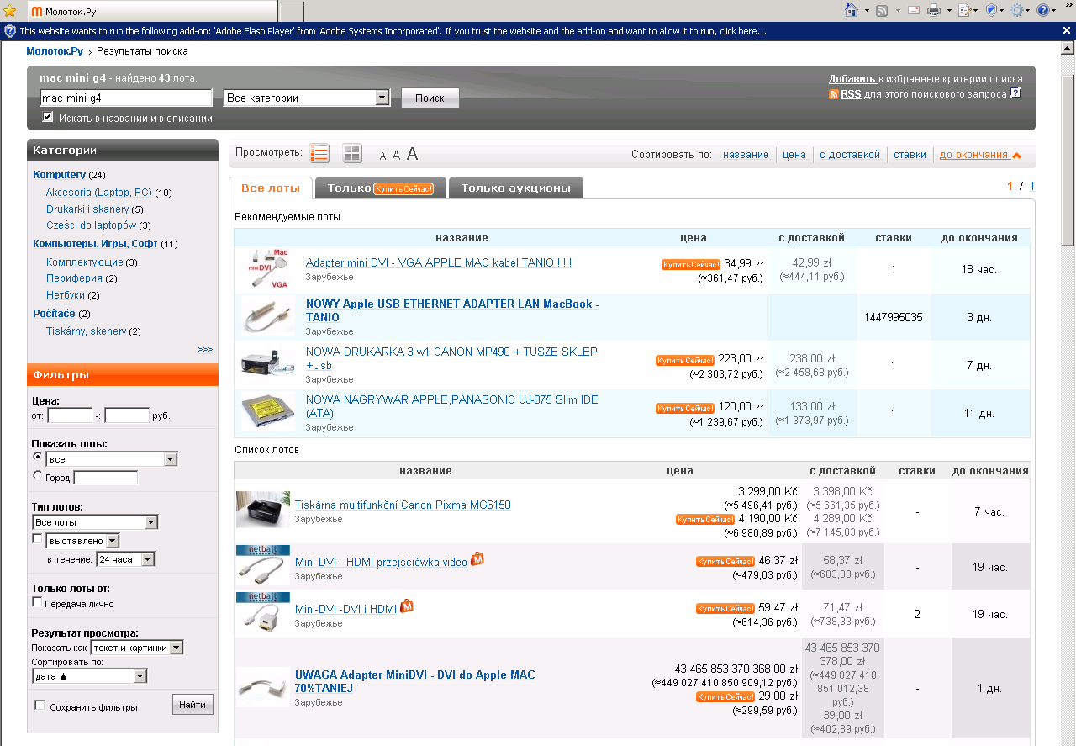Open the 'Все лоты' lot type dropdown
The image size is (1076, 746).
coord(95,522)
